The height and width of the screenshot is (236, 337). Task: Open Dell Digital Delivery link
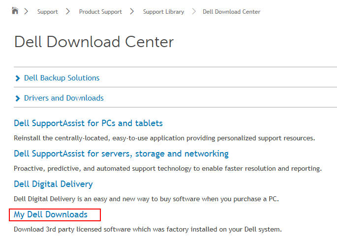(x=53, y=184)
